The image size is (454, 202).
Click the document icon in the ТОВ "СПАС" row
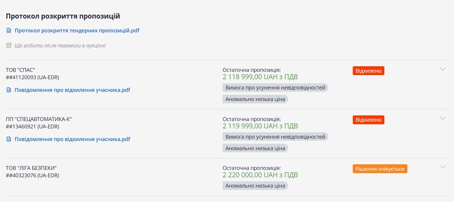point(9,90)
